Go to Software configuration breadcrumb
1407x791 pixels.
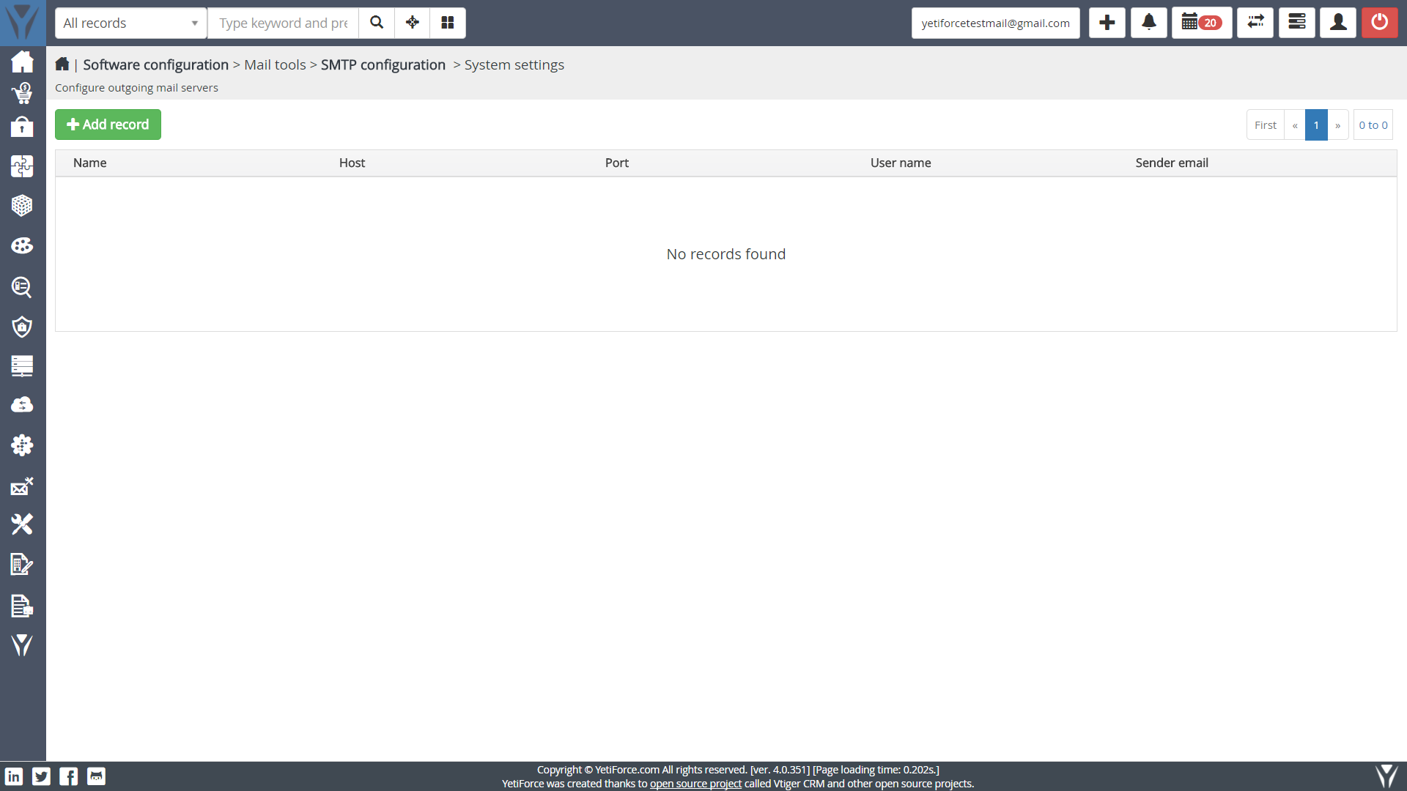coord(155,64)
